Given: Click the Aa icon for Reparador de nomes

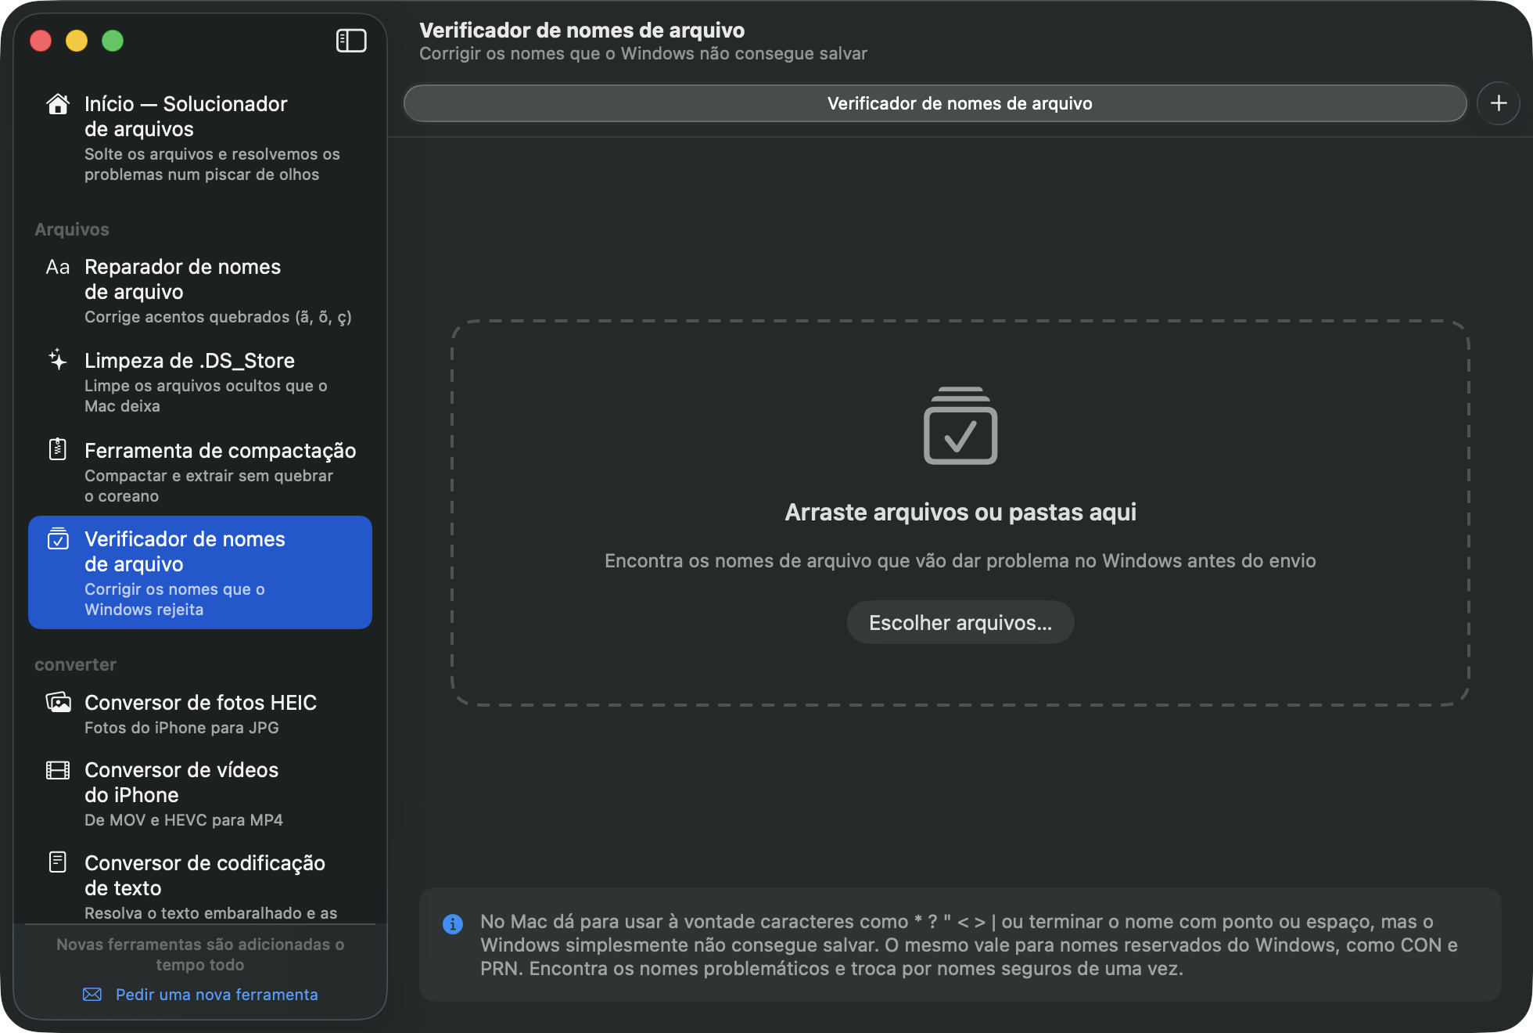Looking at the screenshot, I should point(58,267).
